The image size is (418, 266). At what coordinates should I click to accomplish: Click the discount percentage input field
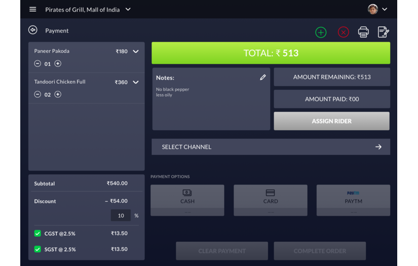click(121, 215)
